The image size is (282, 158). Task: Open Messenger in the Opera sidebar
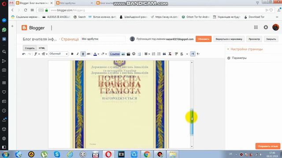[x=4, y=21]
